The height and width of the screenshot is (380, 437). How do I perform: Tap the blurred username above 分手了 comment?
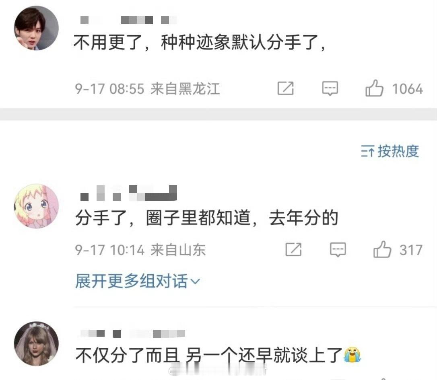128,193
